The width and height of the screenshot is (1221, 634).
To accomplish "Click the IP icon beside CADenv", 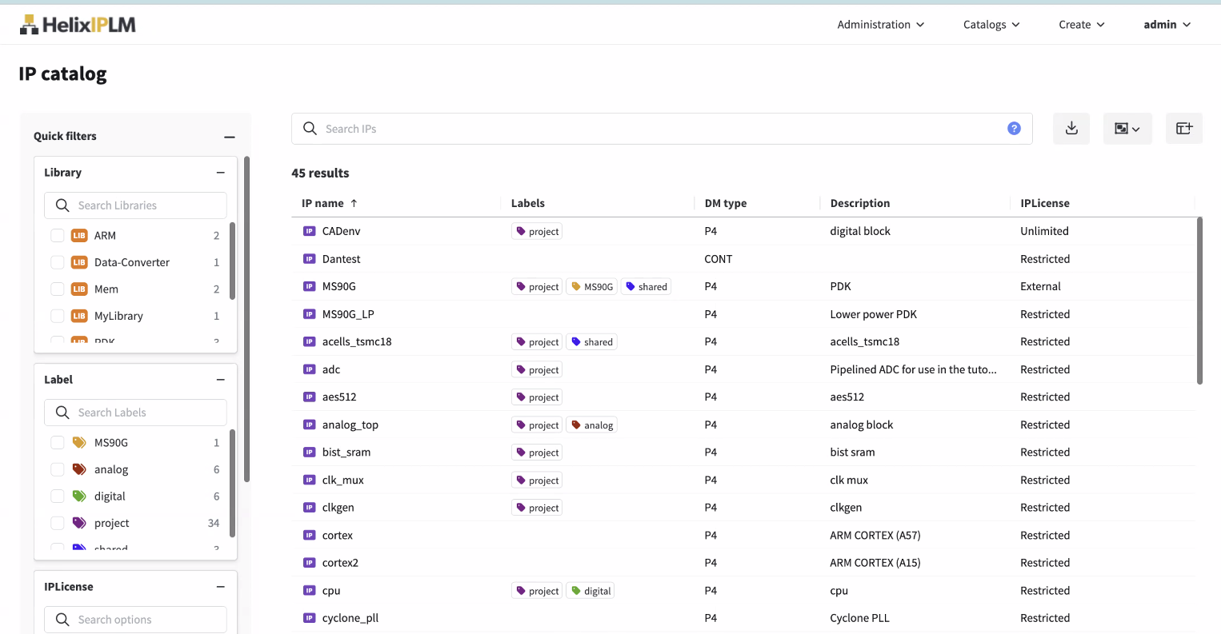I will click(x=310, y=231).
